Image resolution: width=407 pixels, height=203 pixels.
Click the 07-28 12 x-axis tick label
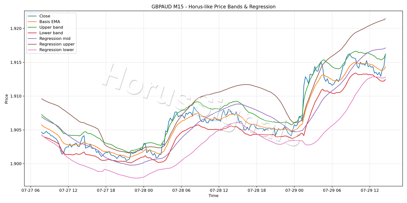pyautogui.click(x=219, y=190)
